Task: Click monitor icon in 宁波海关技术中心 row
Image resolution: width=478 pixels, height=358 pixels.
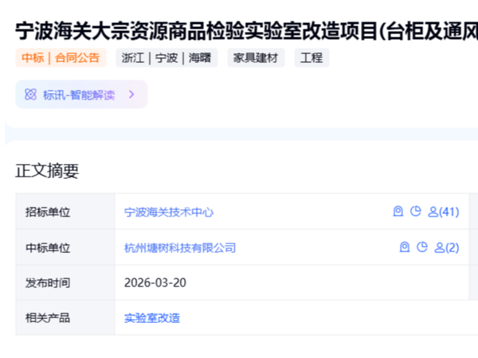Action: (x=398, y=212)
